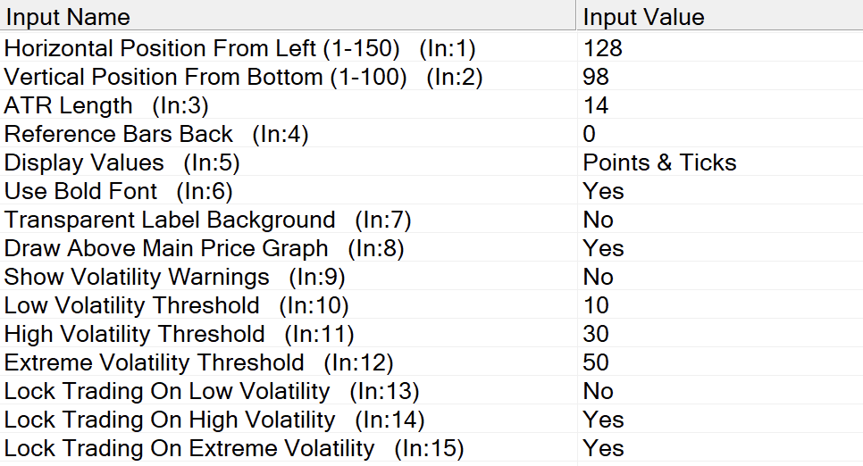Toggle Transparent Label Background No value

tap(599, 220)
